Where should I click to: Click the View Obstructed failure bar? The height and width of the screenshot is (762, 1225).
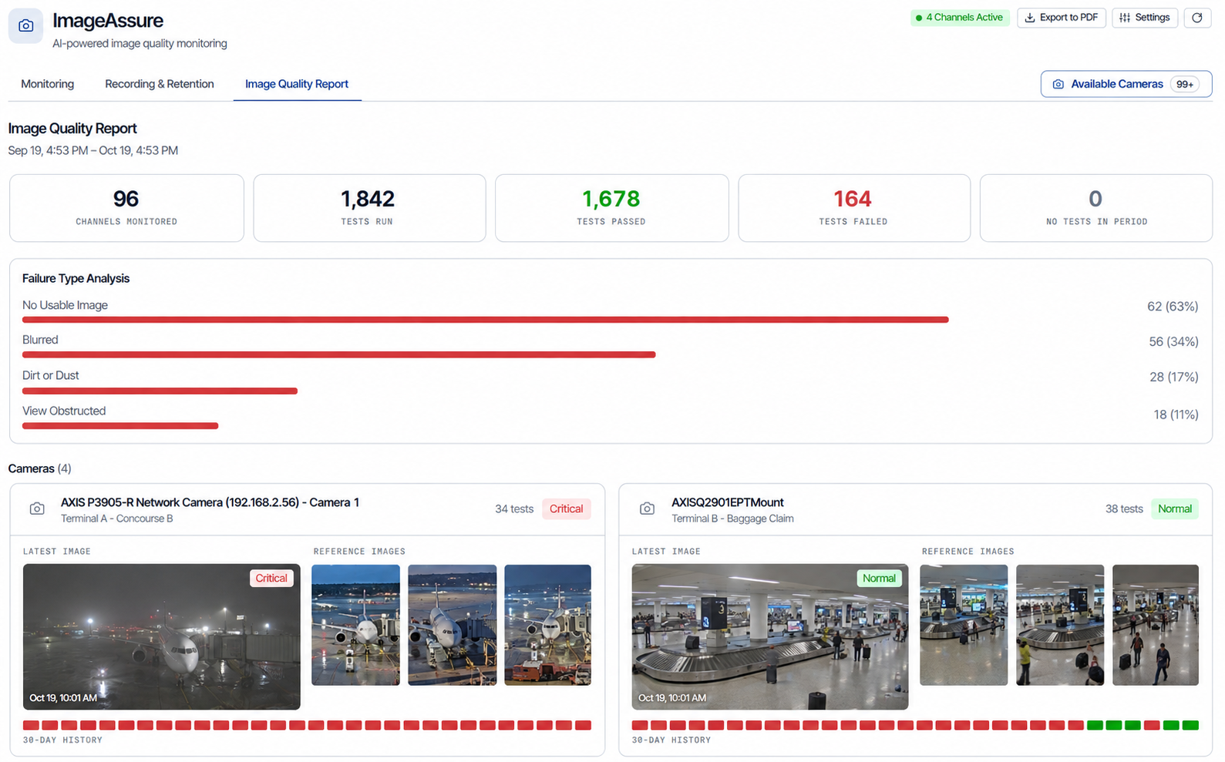pyautogui.click(x=120, y=425)
